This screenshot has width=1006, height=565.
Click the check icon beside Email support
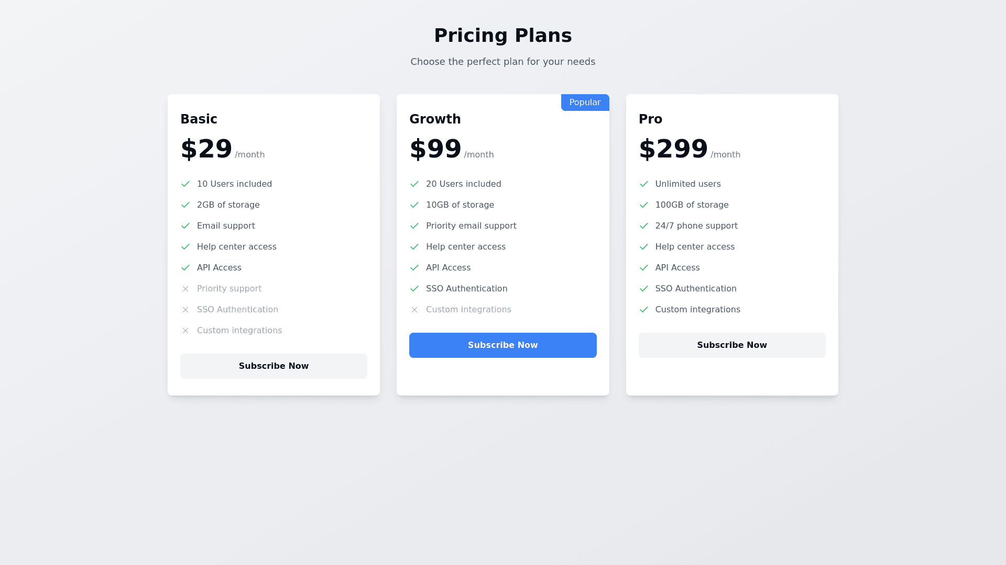tap(185, 226)
